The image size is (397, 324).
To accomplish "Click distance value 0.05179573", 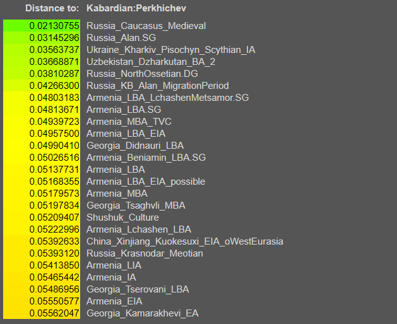I will click(54, 194).
